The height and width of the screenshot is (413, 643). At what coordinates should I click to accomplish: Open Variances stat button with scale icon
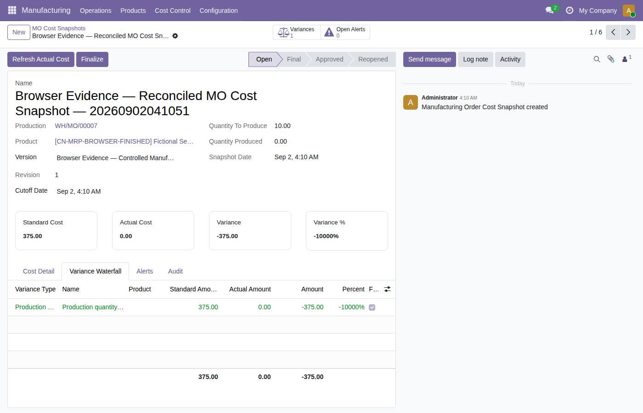coord(297,32)
